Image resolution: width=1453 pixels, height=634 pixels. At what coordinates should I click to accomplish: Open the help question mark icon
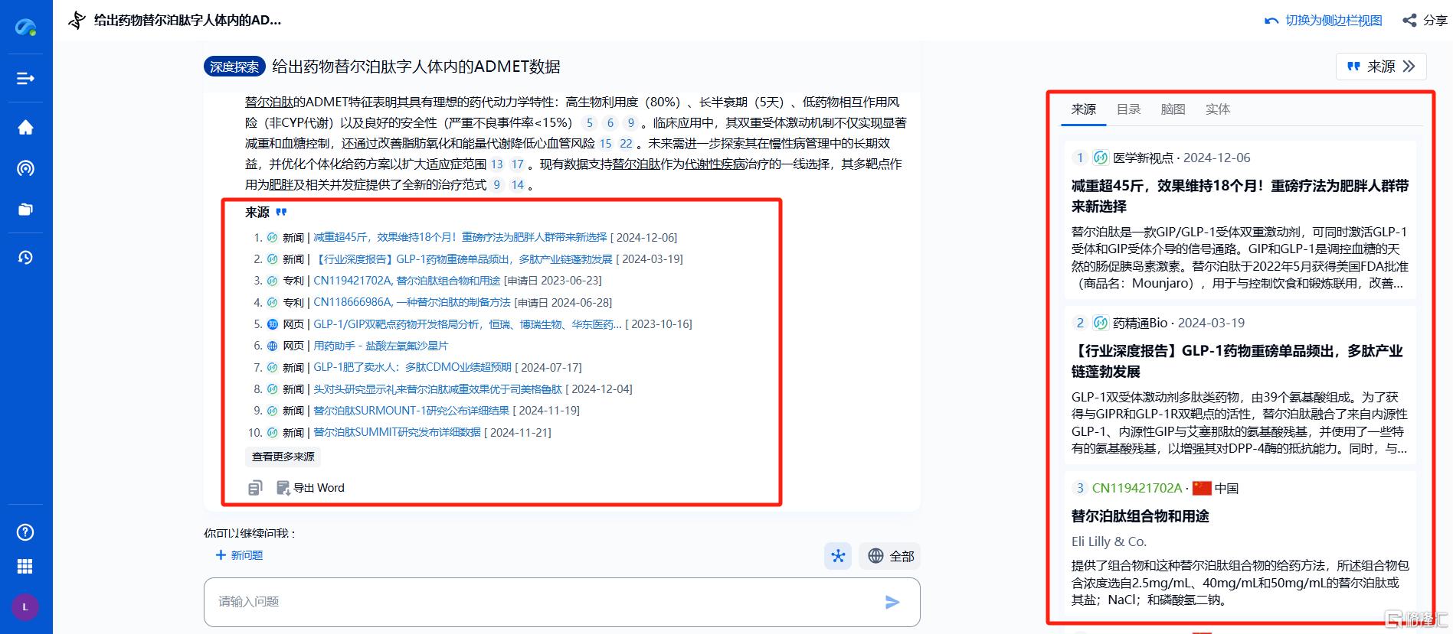(25, 532)
